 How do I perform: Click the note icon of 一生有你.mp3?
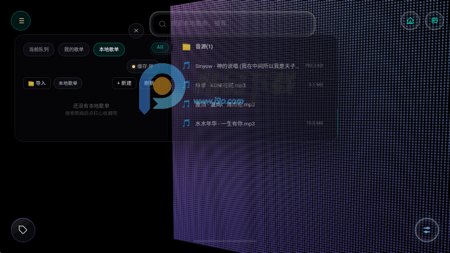186,124
